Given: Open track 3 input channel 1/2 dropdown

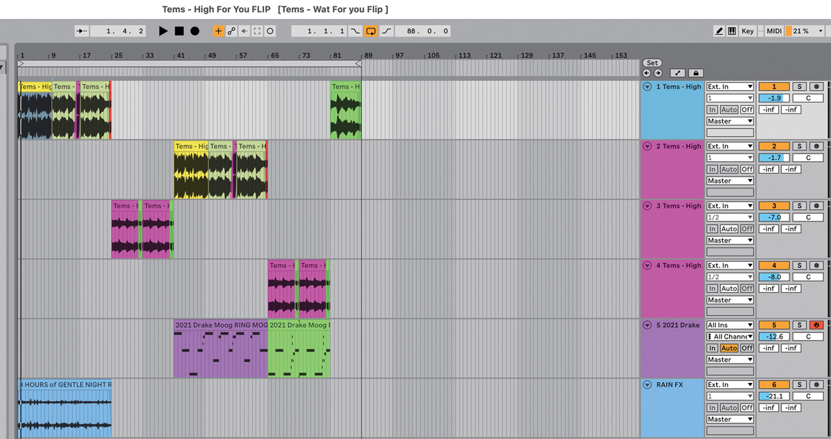Looking at the screenshot, I should (730, 217).
